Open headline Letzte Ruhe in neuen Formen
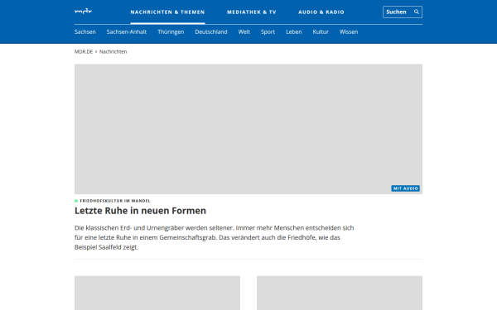This screenshot has height=310, width=497. (140, 211)
